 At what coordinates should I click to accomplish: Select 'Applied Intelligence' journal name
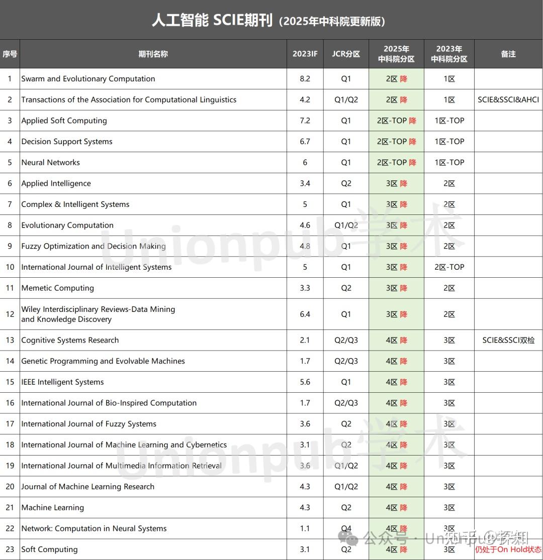click(56, 184)
